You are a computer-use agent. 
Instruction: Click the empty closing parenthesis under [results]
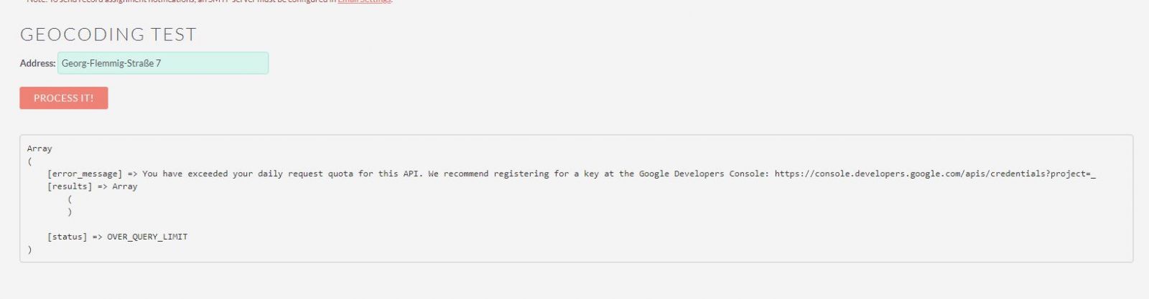tap(70, 212)
